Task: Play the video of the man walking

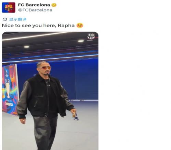Action: [x=50, y=91]
